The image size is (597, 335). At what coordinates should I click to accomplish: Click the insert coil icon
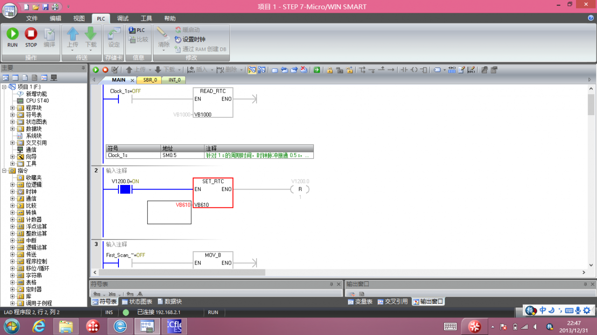[x=414, y=70]
